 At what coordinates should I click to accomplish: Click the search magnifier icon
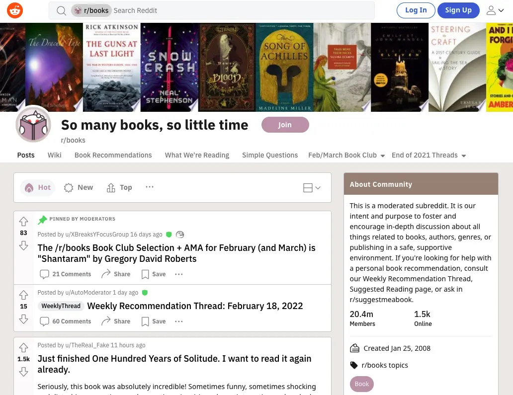(x=61, y=11)
